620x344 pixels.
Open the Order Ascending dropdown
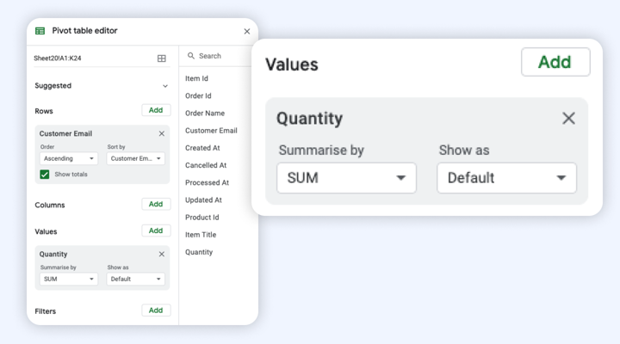click(x=69, y=158)
